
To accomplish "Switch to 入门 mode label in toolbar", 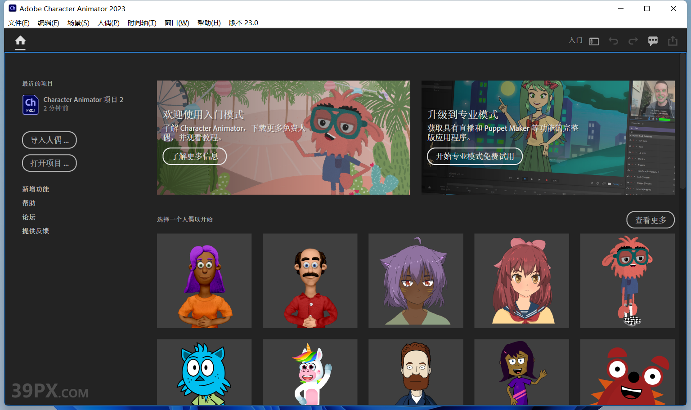I will [x=575, y=40].
